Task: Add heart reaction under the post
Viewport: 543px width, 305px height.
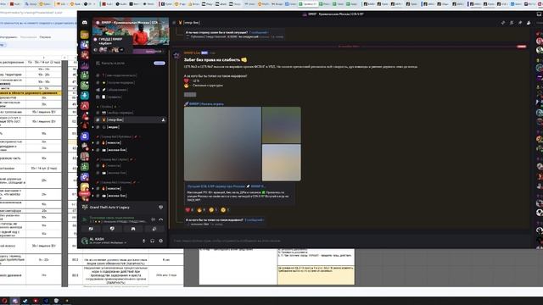Action: coord(189,210)
